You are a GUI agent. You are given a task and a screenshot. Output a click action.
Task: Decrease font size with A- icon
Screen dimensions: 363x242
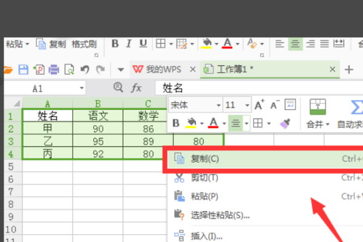pos(275,105)
